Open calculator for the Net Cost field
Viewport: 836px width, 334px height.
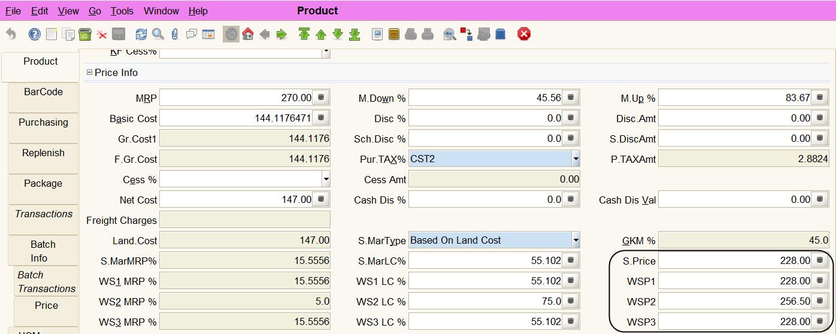click(x=322, y=199)
